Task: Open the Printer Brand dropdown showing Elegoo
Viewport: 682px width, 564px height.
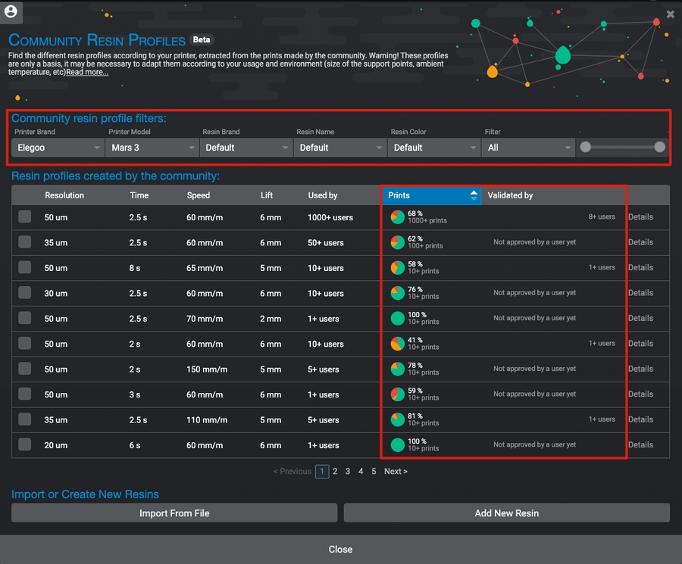Action: click(x=58, y=148)
